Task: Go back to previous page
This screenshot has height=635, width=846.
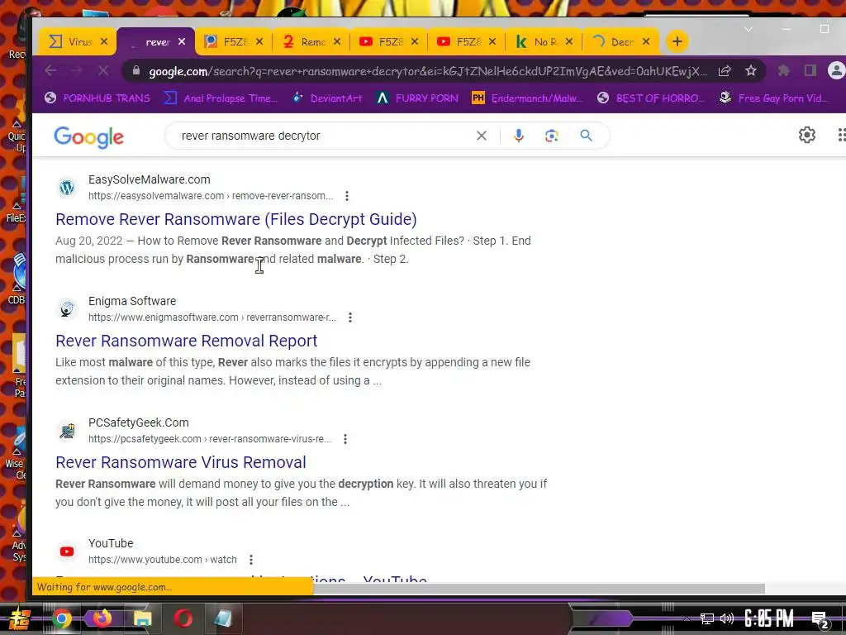Action: point(50,71)
